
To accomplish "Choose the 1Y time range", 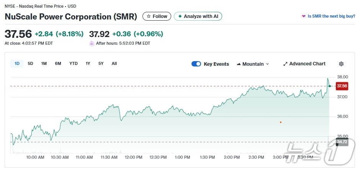I will click(88, 63).
